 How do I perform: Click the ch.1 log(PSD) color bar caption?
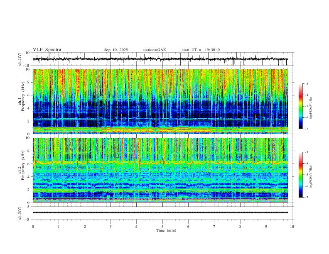coord(311,108)
